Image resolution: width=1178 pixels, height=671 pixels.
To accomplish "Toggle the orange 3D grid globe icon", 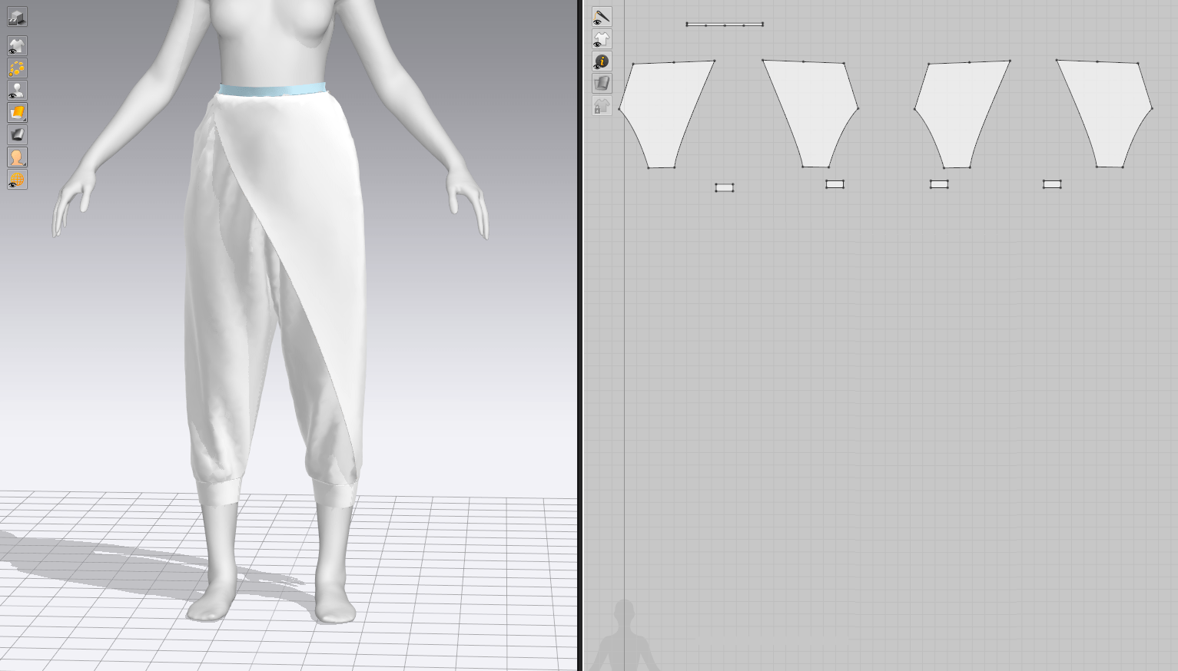I will pyautogui.click(x=17, y=180).
